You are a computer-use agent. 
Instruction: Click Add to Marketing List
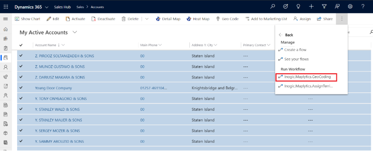point(266,19)
